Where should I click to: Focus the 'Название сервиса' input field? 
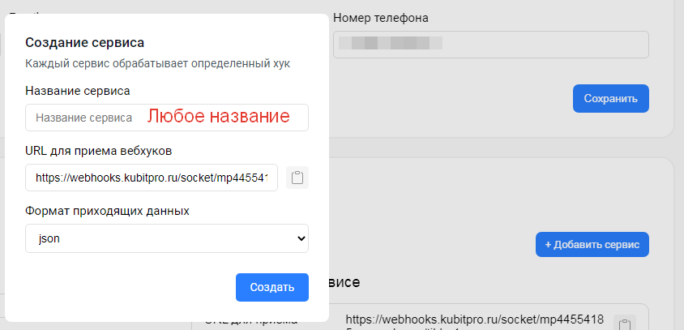(x=85, y=118)
